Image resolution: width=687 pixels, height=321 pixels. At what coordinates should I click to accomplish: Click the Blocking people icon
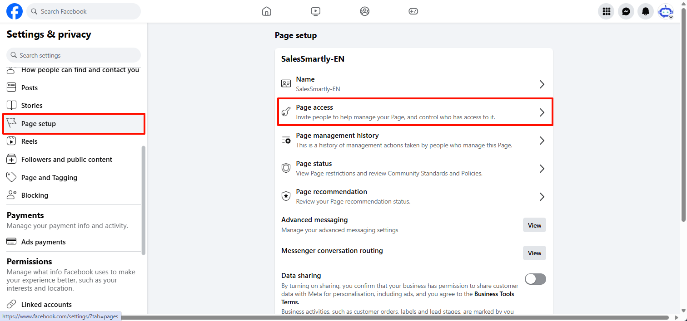pos(11,195)
